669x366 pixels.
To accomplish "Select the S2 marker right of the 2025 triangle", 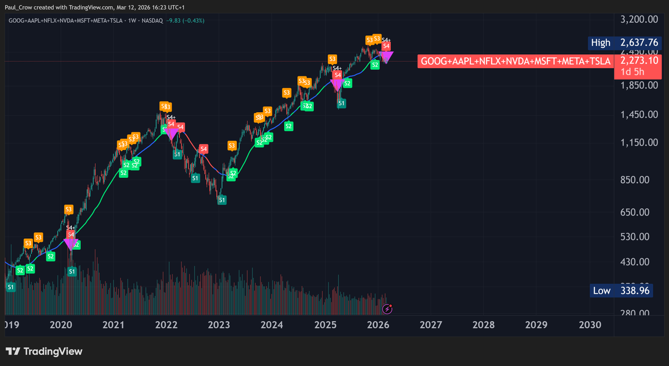I will (347, 83).
